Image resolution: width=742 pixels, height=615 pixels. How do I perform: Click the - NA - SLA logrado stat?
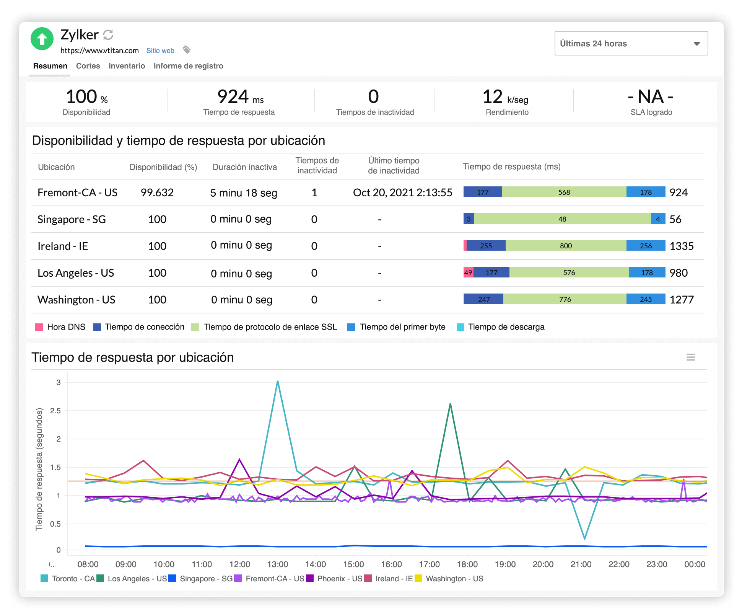click(x=651, y=102)
